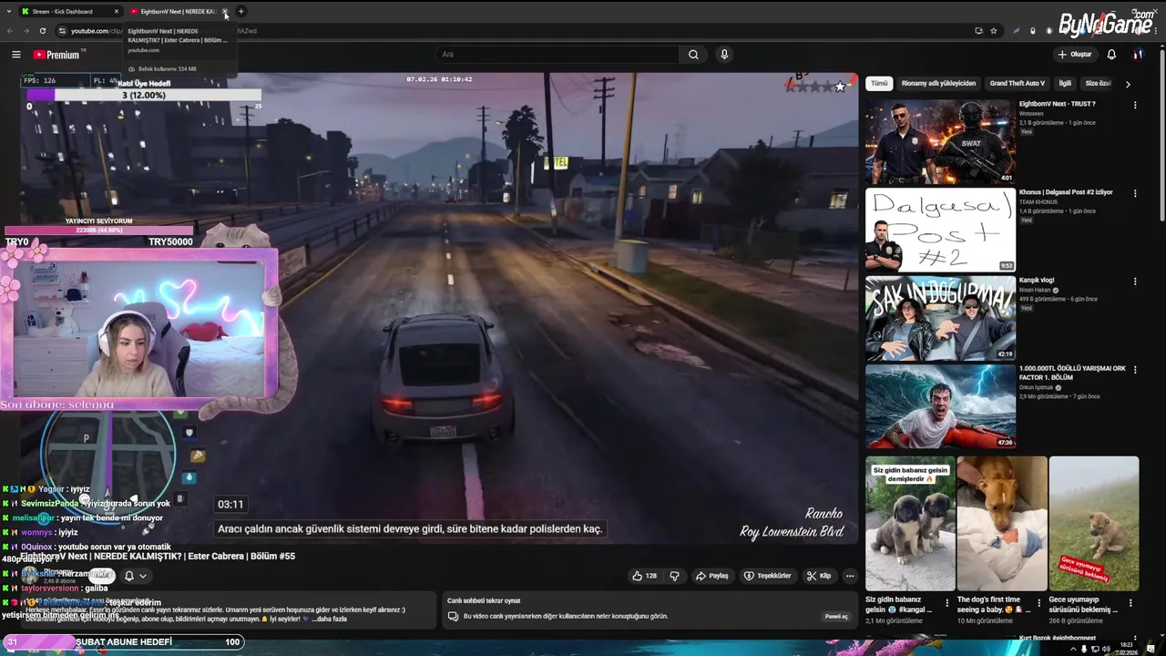Viewport: 1166px width, 656px height.
Task: Bookmark this page with the star icon
Action: pyautogui.click(x=994, y=31)
